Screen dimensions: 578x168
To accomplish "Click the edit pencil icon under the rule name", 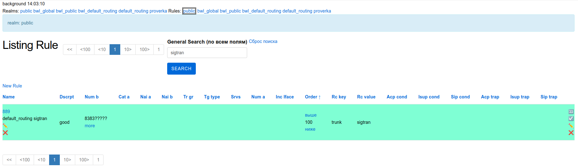I will pyautogui.click(x=5, y=126).
